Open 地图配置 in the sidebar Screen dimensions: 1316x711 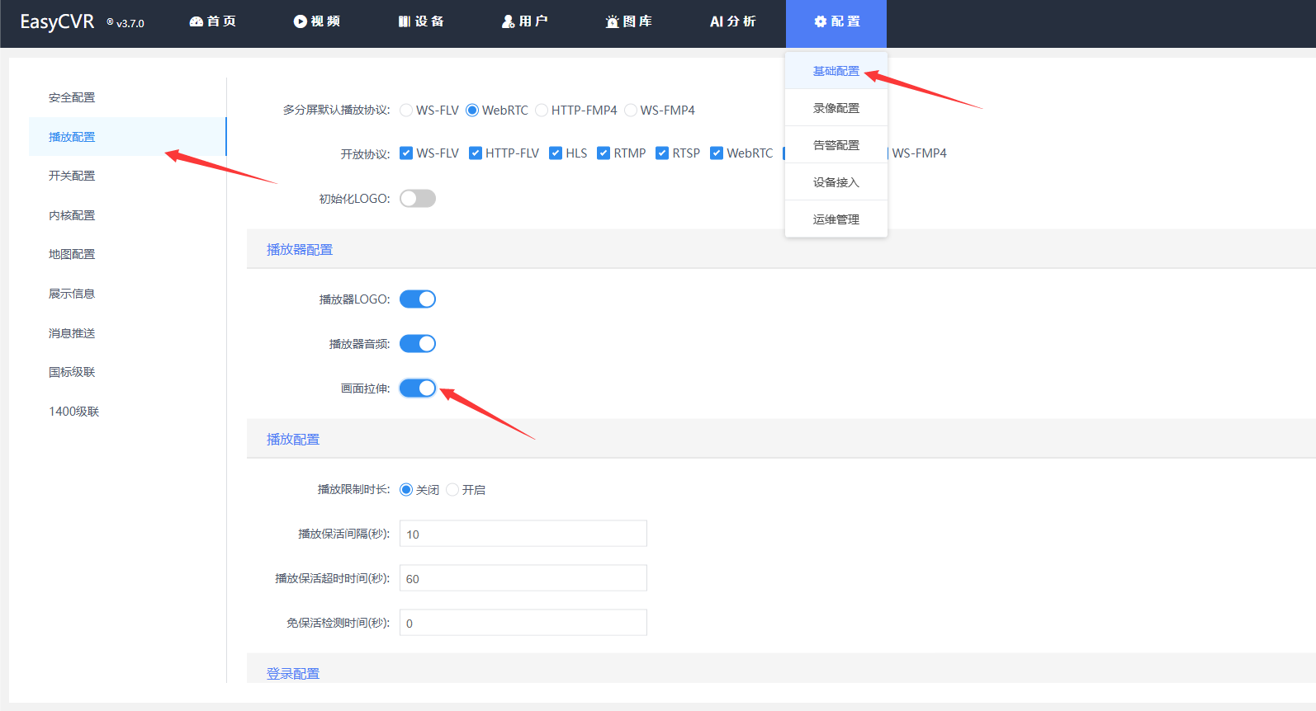[127, 254]
